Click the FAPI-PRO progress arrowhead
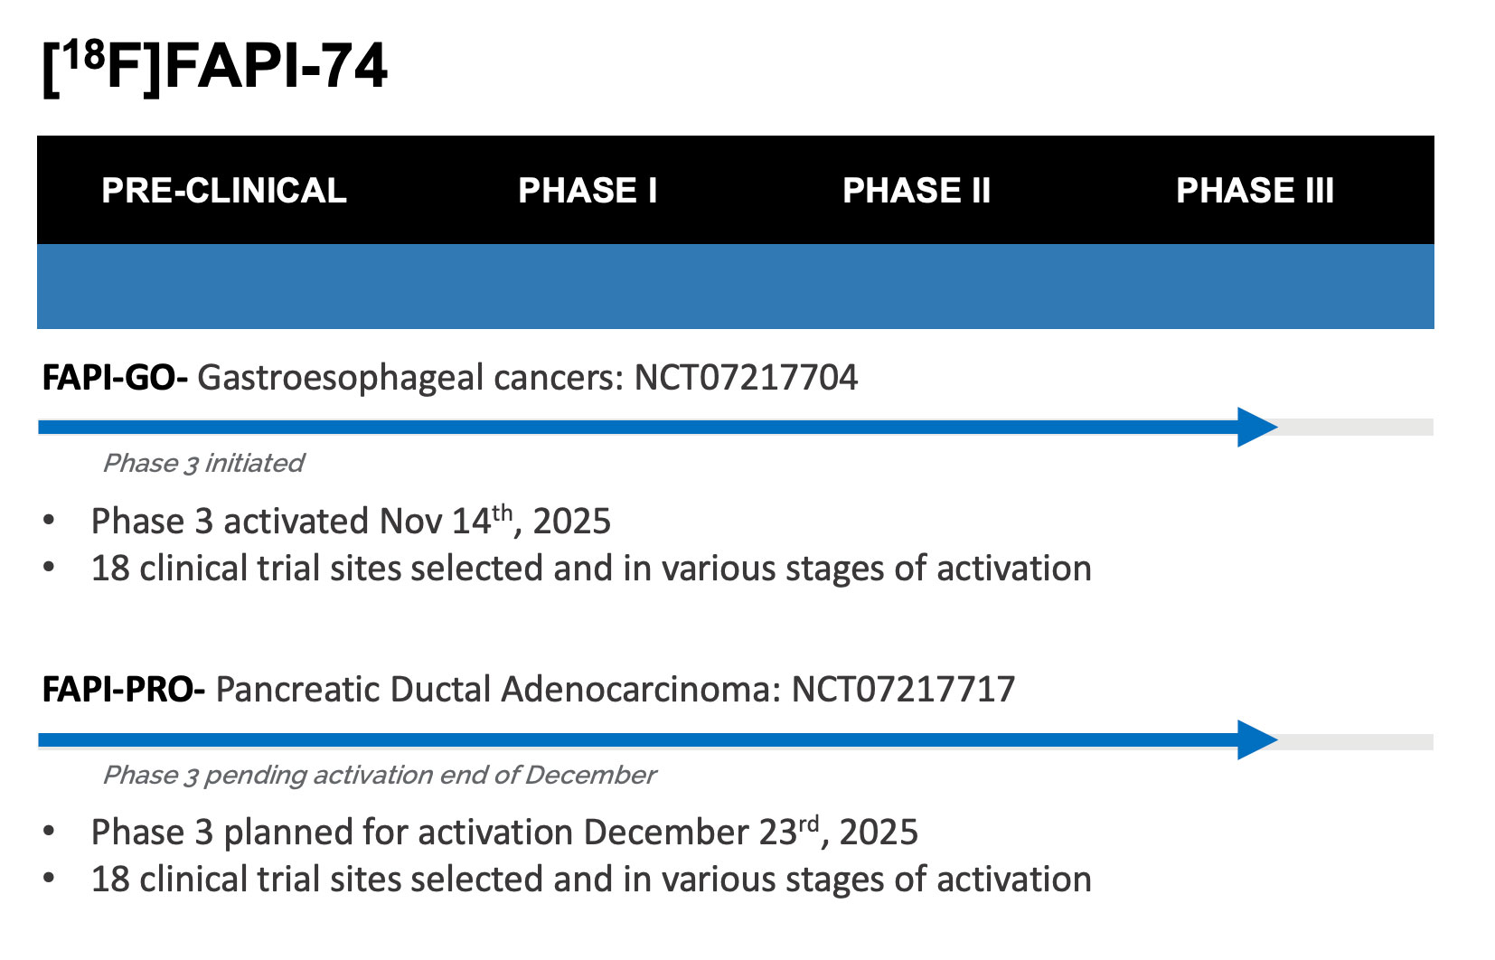Screen dimensions: 1495x960 click(x=1255, y=739)
